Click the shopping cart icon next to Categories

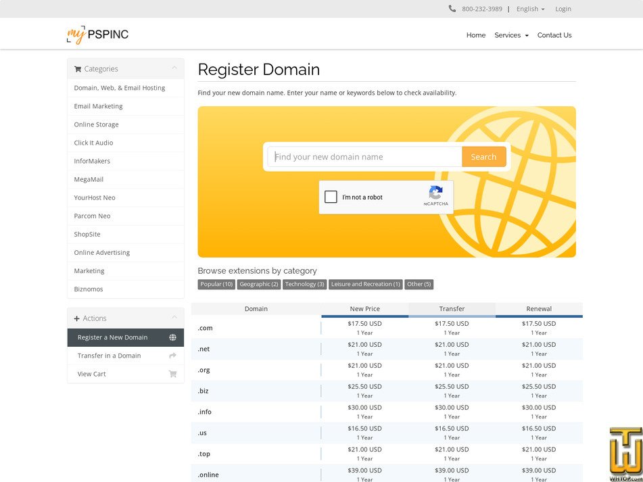[78, 69]
